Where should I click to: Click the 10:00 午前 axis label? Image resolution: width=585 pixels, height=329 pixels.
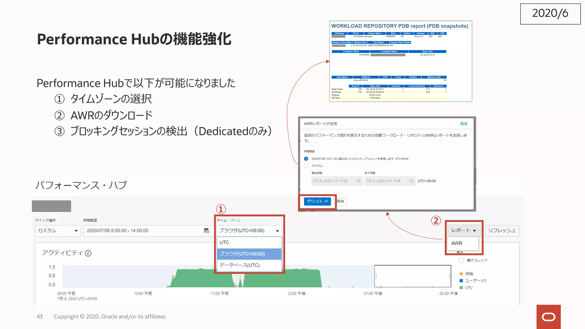click(x=143, y=294)
